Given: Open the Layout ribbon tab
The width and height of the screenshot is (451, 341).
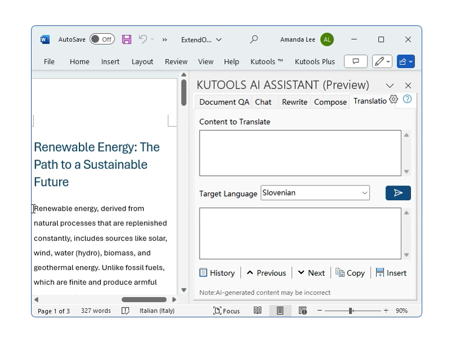Looking at the screenshot, I should click(x=143, y=61).
